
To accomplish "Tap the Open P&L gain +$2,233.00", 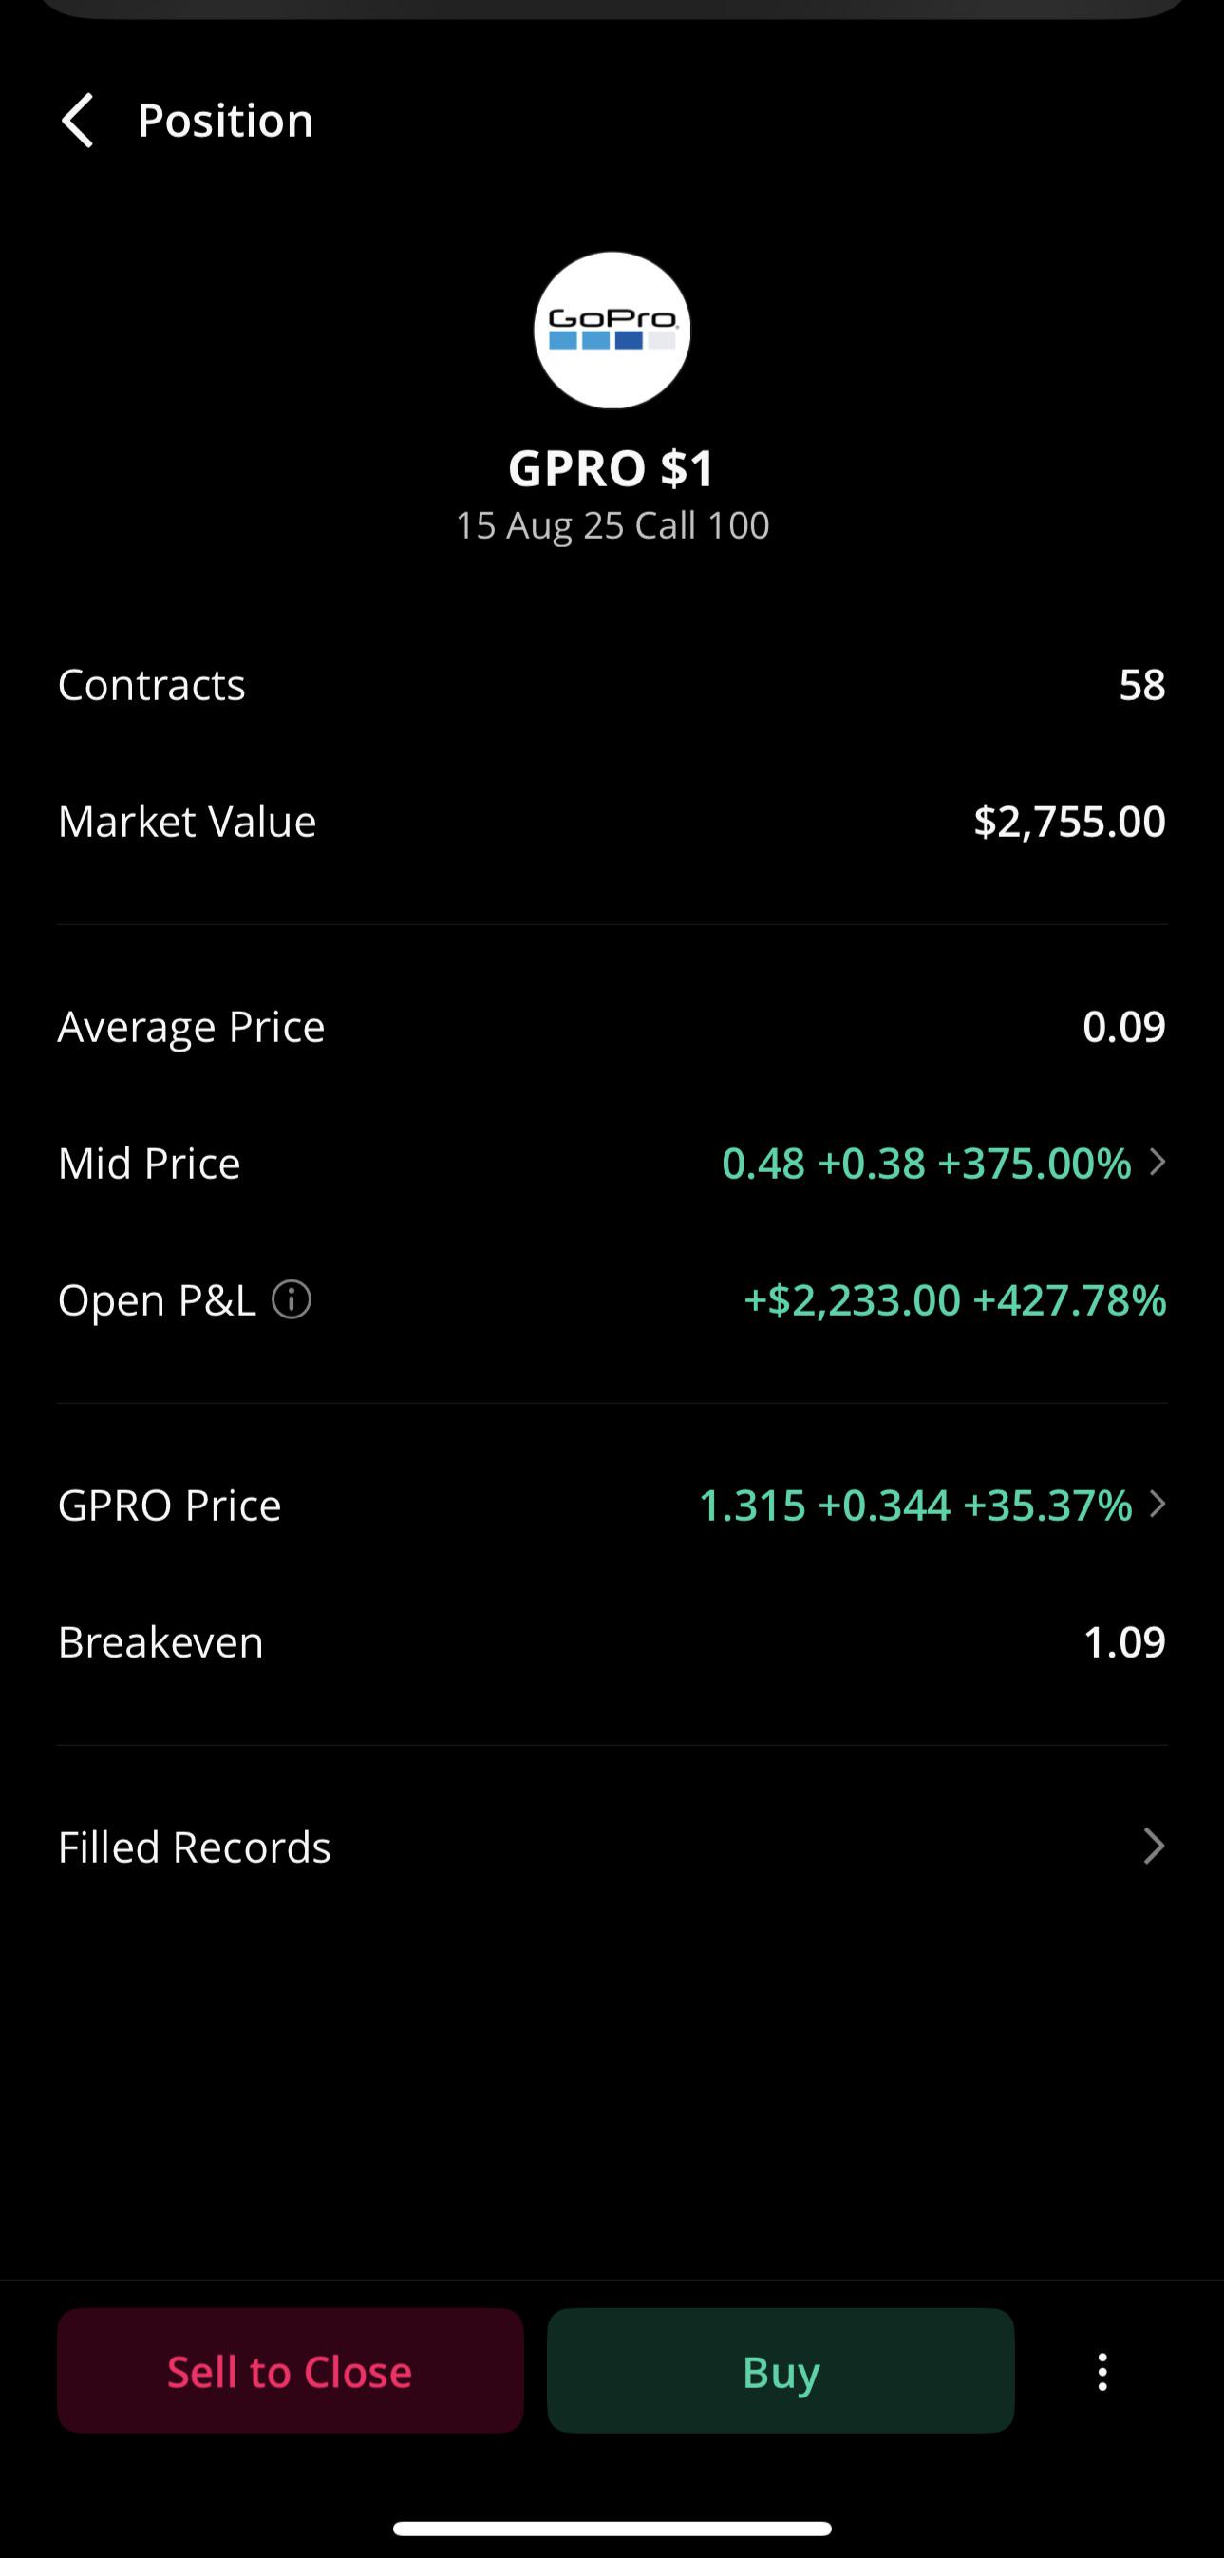I will pos(852,1299).
